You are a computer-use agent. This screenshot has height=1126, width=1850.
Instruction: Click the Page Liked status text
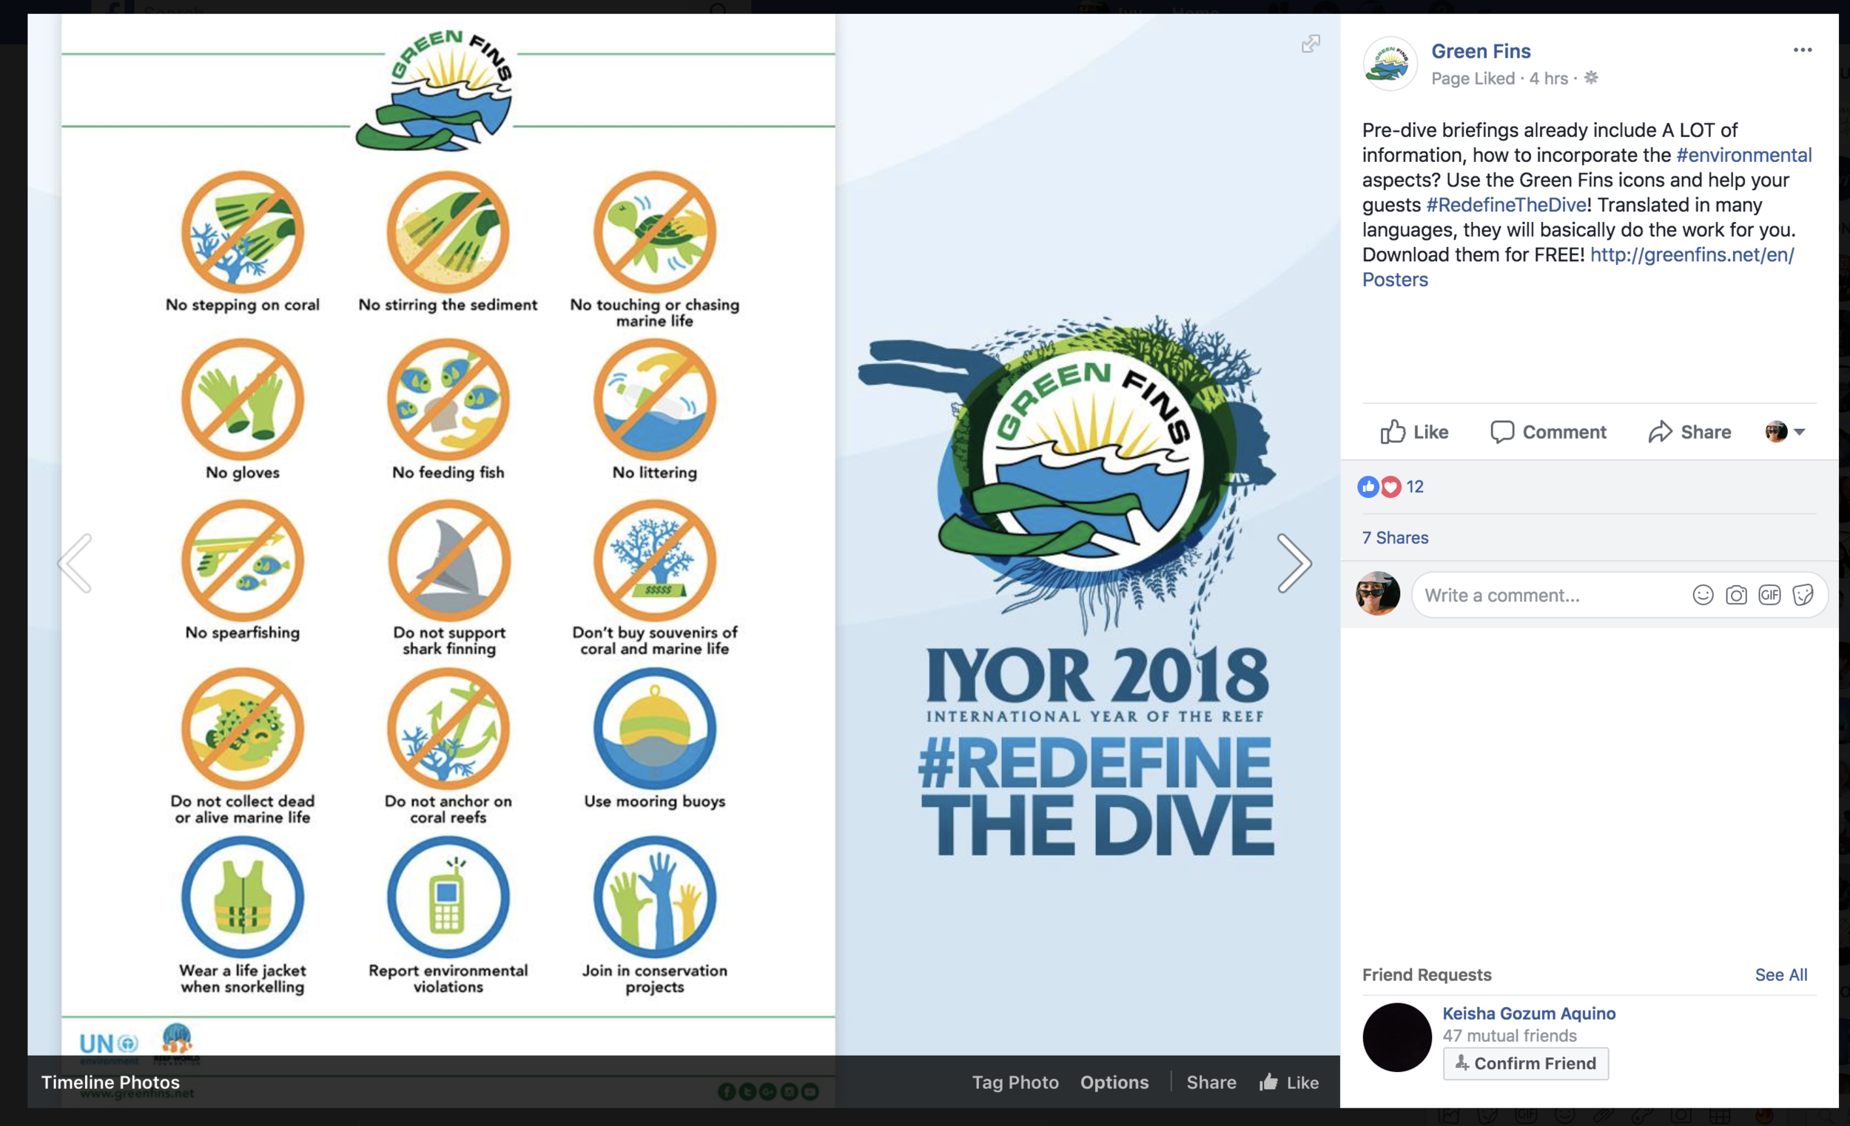(x=1473, y=78)
